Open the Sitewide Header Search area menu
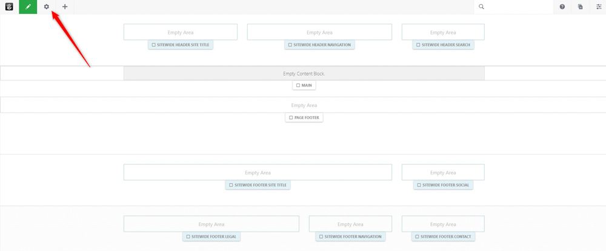This screenshot has height=251, width=606. pyautogui.click(x=443, y=45)
